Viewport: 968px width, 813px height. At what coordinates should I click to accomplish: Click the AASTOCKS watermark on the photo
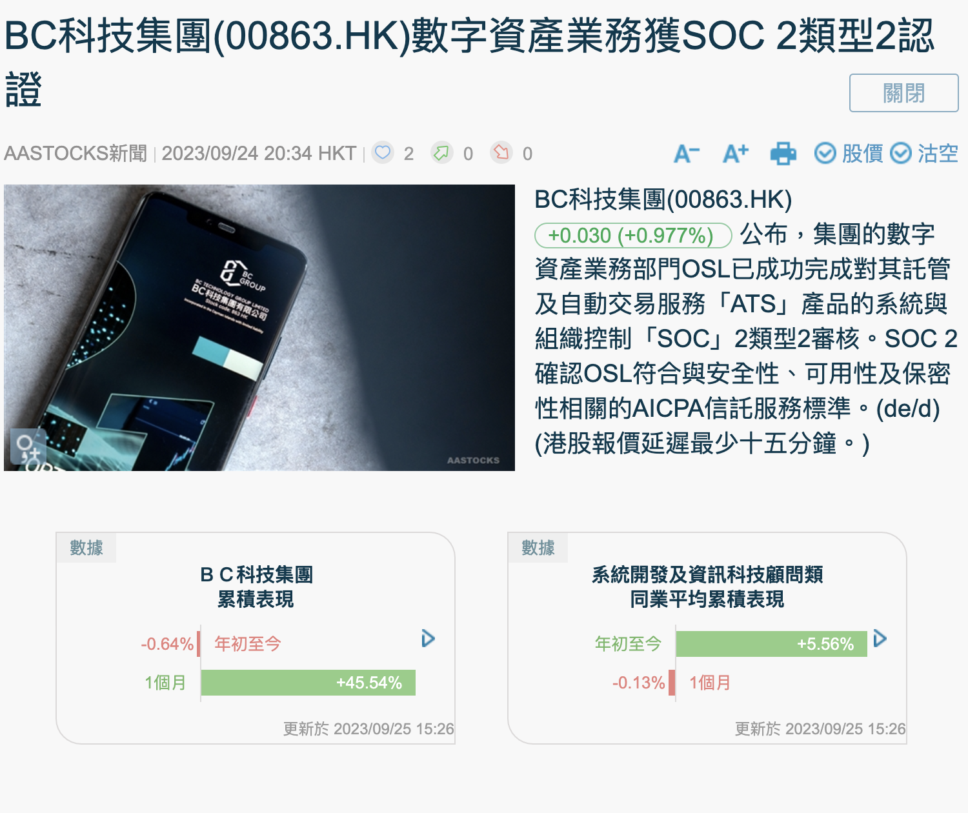click(473, 460)
